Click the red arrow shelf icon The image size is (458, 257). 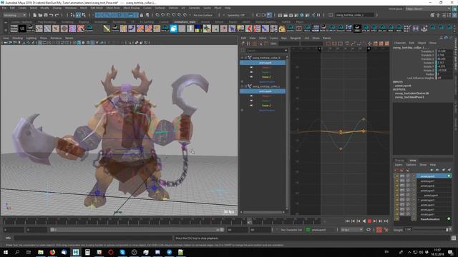coord(248,29)
